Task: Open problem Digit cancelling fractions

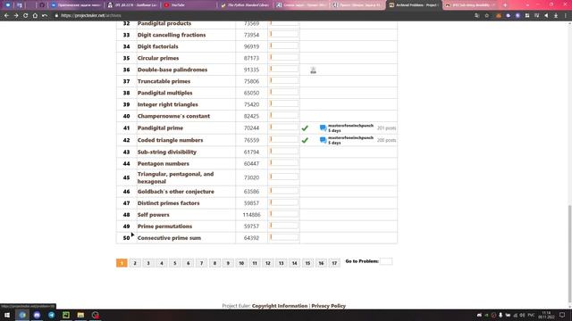Action: coord(172,35)
